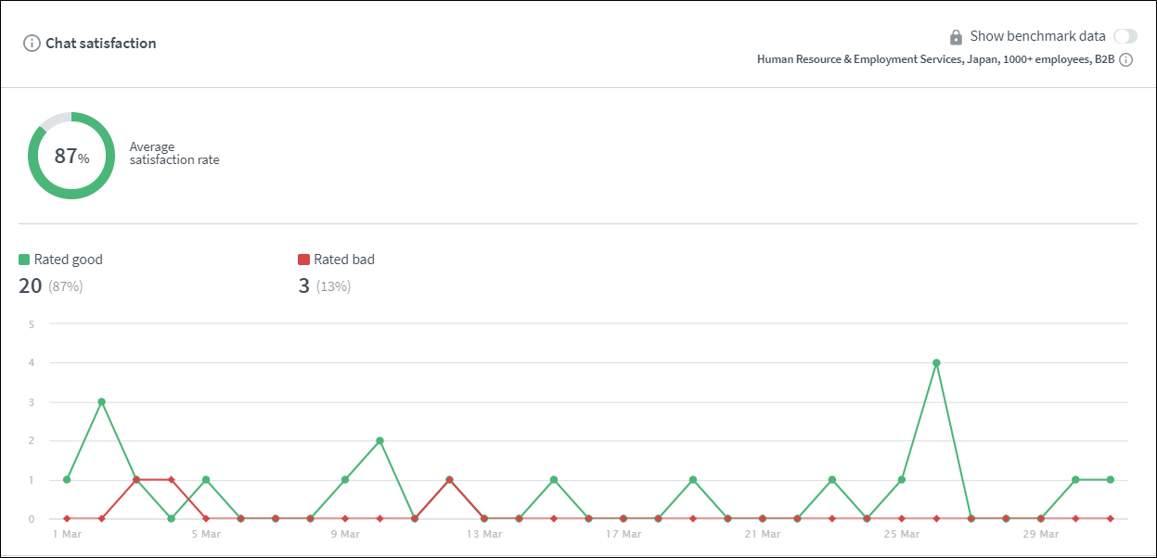Click the Rated good count of 20
Image resolution: width=1157 pixels, height=558 pixels.
click(x=31, y=285)
